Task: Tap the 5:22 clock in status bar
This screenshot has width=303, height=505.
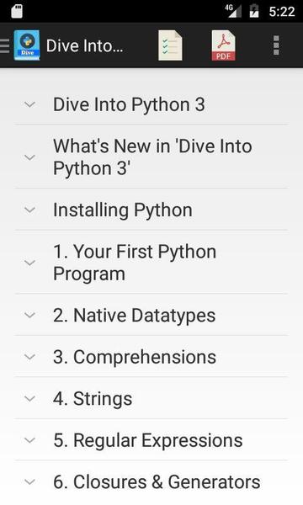Action: [x=282, y=12]
